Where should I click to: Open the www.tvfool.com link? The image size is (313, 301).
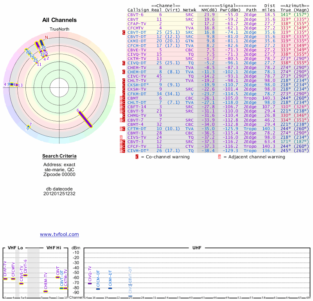59,234
